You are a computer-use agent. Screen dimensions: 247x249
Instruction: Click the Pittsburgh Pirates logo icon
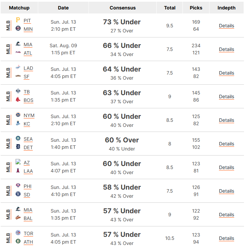click(18, 20)
